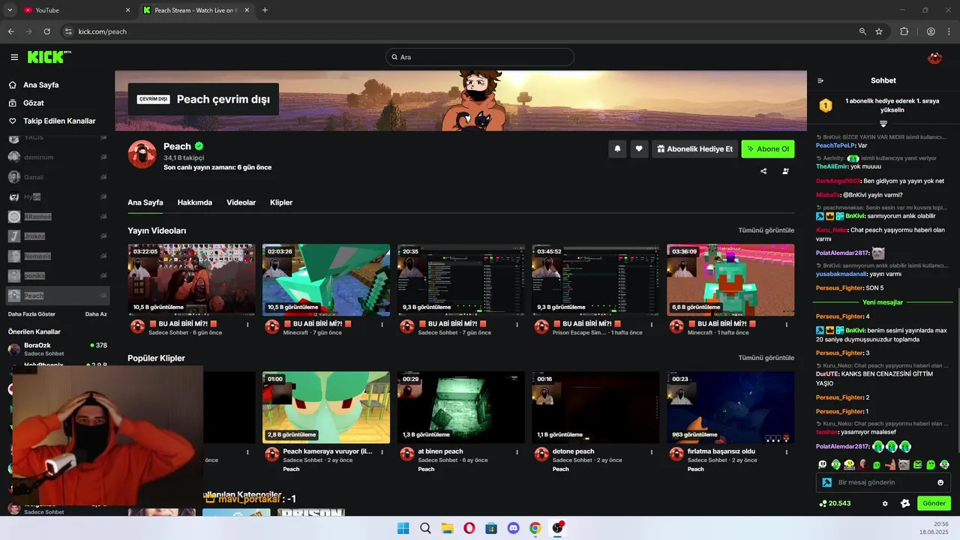
Task: Click the Gönder send button
Action: click(934, 503)
